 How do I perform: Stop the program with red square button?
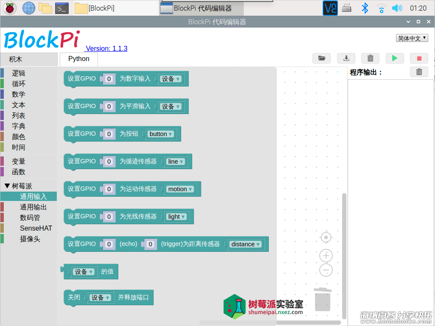pos(419,58)
